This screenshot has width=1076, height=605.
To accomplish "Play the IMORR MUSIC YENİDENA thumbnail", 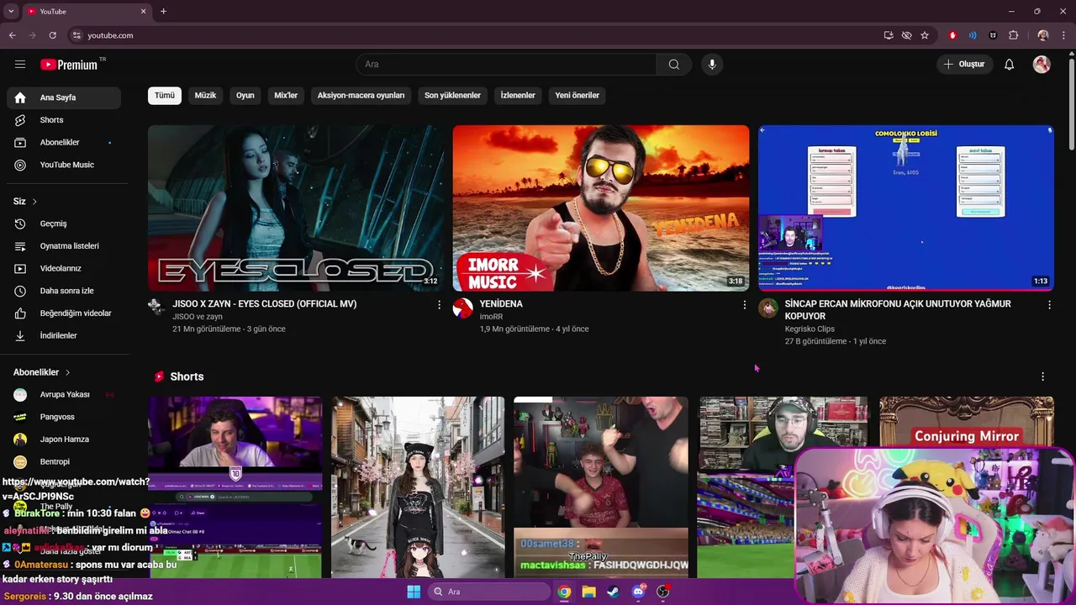I will [601, 208].
